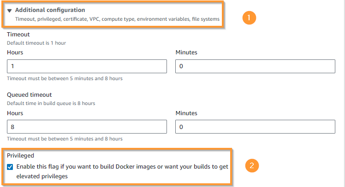The image size is (345, 187).
Task: Uncheck the Privileged checkbox
Action: click(x=10, y=167)
